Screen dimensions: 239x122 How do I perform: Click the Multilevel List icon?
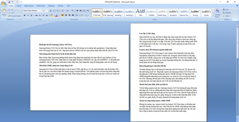click(72, 11)
